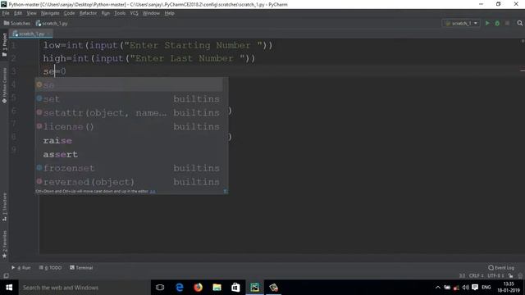Open the run configuration dropdown
525x295 pixels.
click(461, 24)
